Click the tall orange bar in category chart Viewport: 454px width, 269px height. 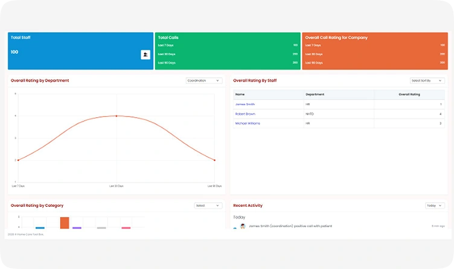point(65,223)
